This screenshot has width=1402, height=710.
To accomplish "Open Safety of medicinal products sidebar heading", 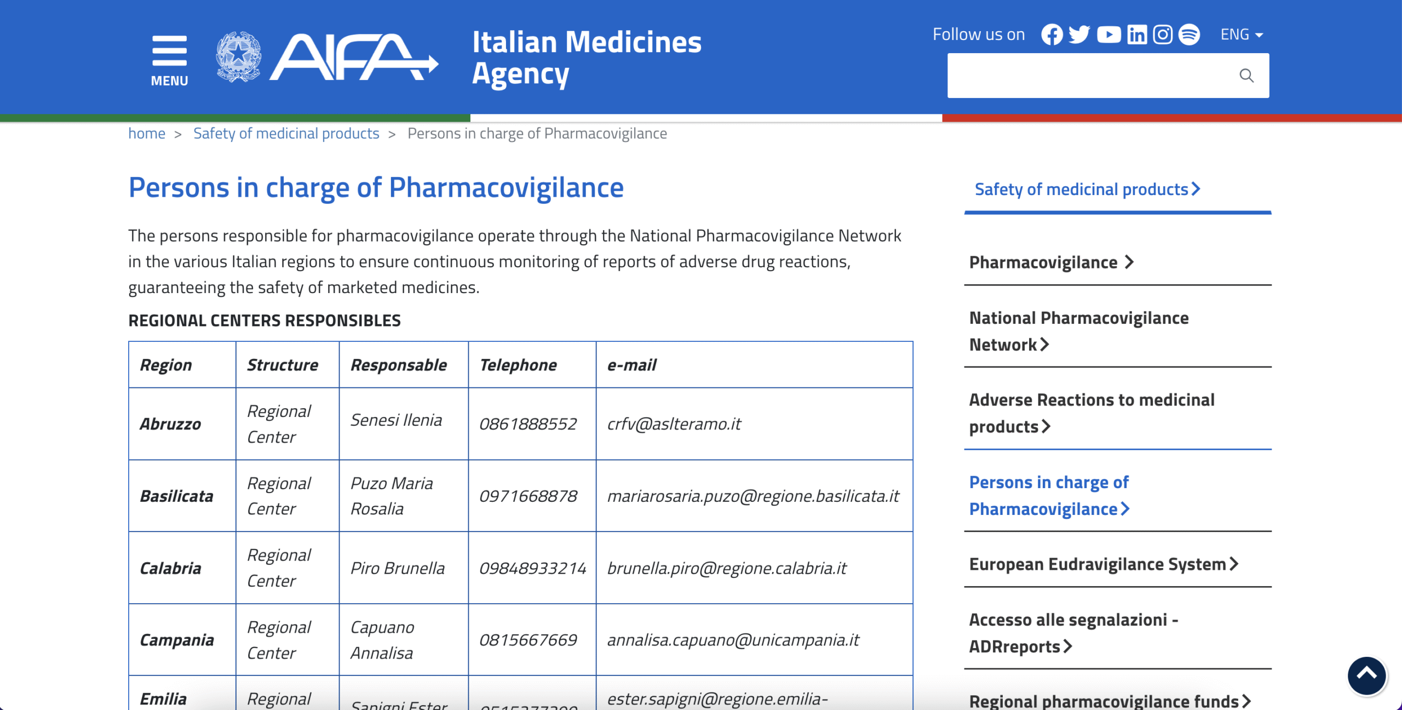I will [x=1088, y=190].
